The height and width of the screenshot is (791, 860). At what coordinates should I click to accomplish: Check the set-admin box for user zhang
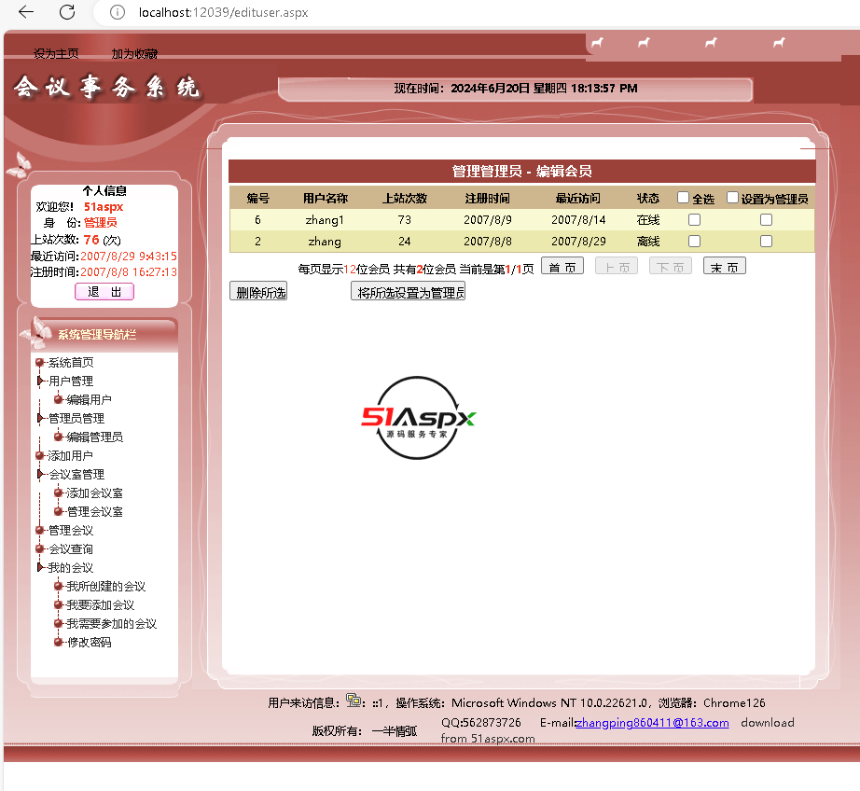766,242
